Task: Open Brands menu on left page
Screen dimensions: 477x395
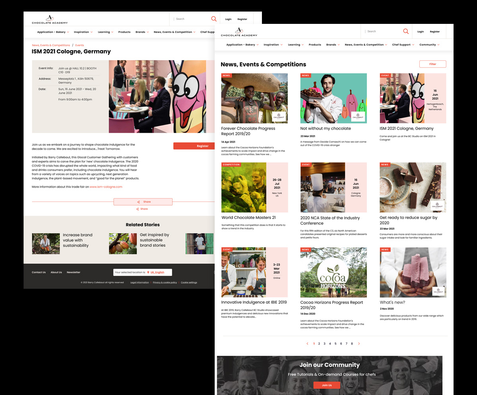Action: (142, 32)
